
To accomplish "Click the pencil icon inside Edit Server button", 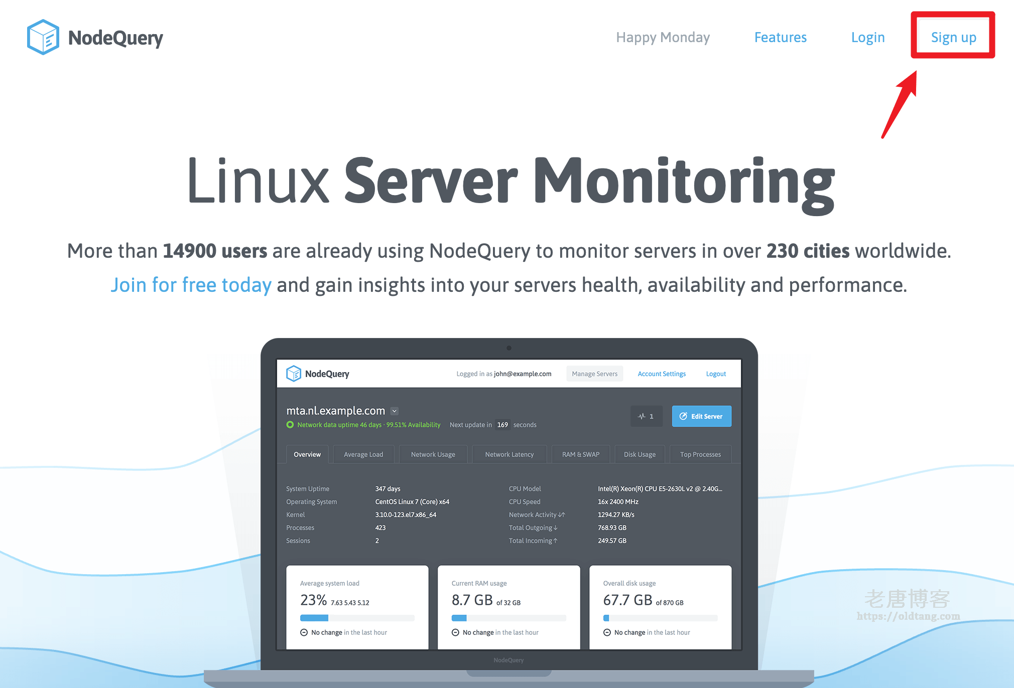I will [x=684, y=416].
